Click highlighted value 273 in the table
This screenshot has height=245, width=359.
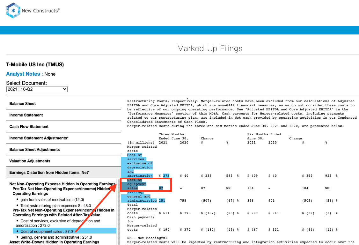[x=166, y=176]
